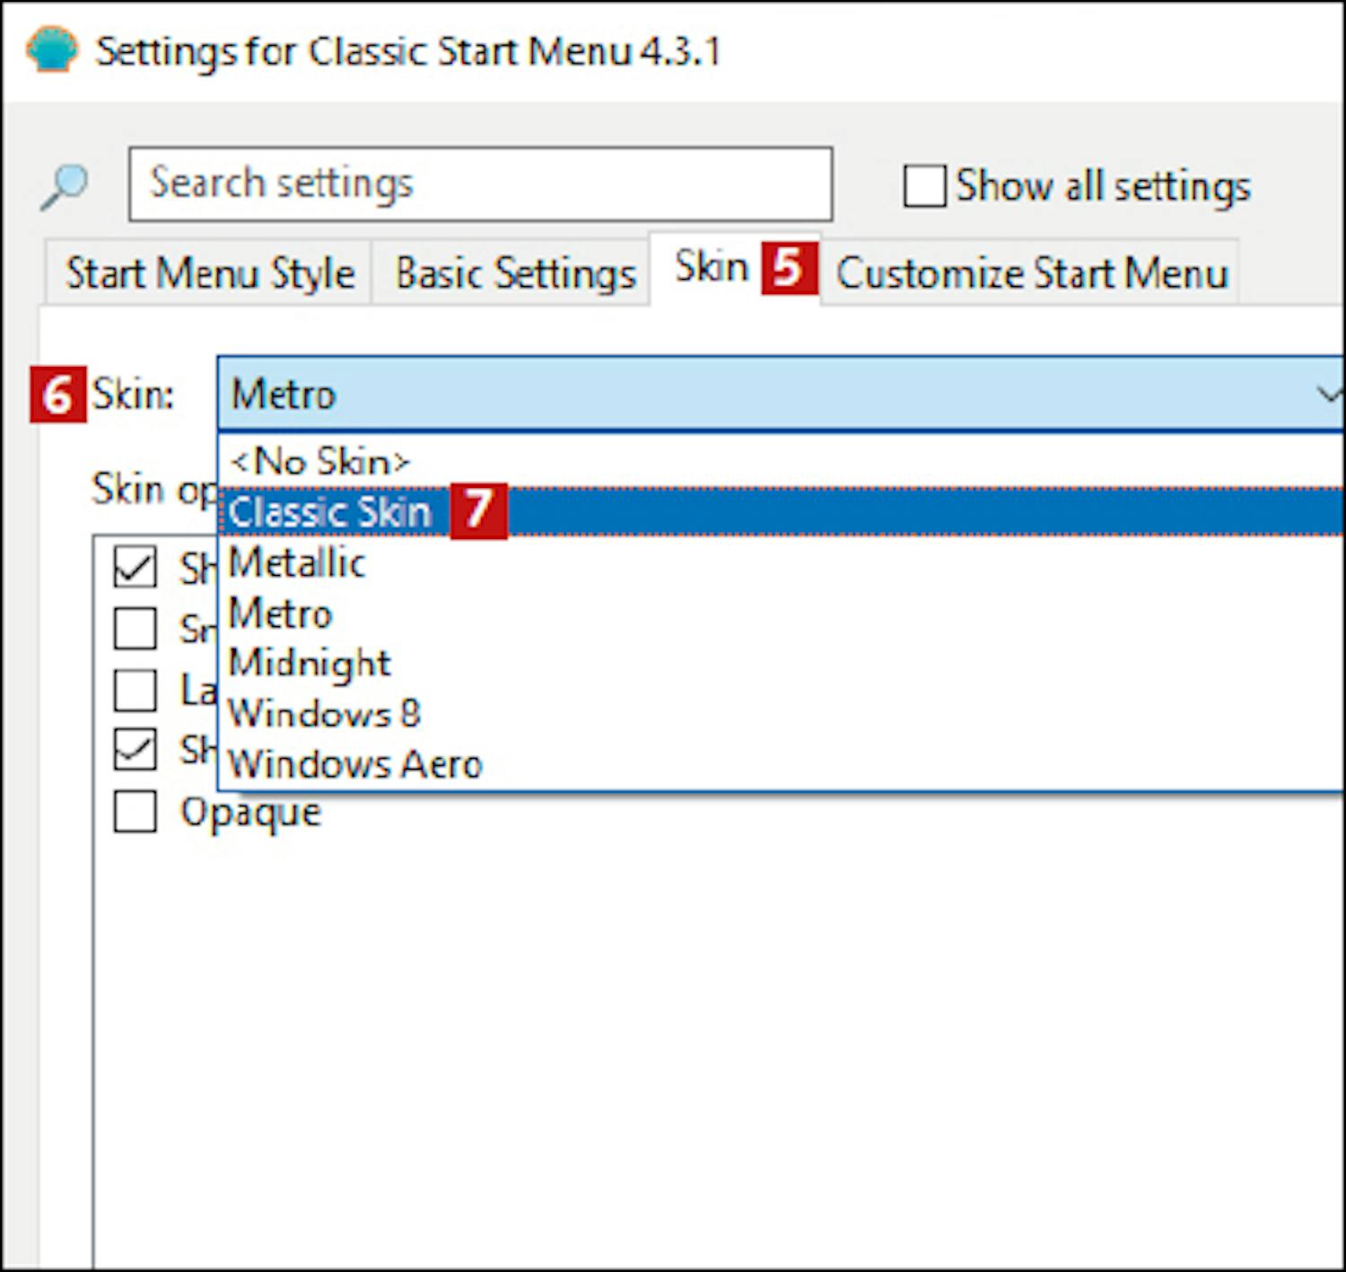Uncheck the fourth skin option checkbox
The image size is (1346, 1272).
(135, 750)
